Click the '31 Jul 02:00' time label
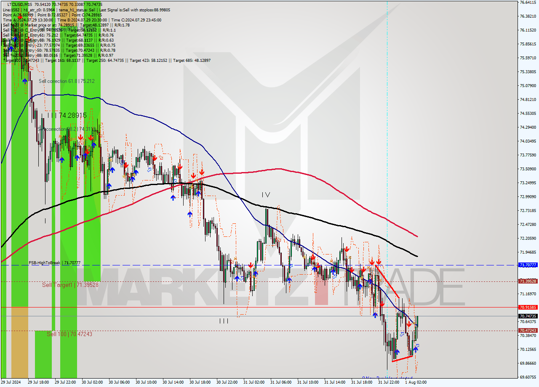The height and width of the screenshot is (387, 539). (x=254, y=382)
